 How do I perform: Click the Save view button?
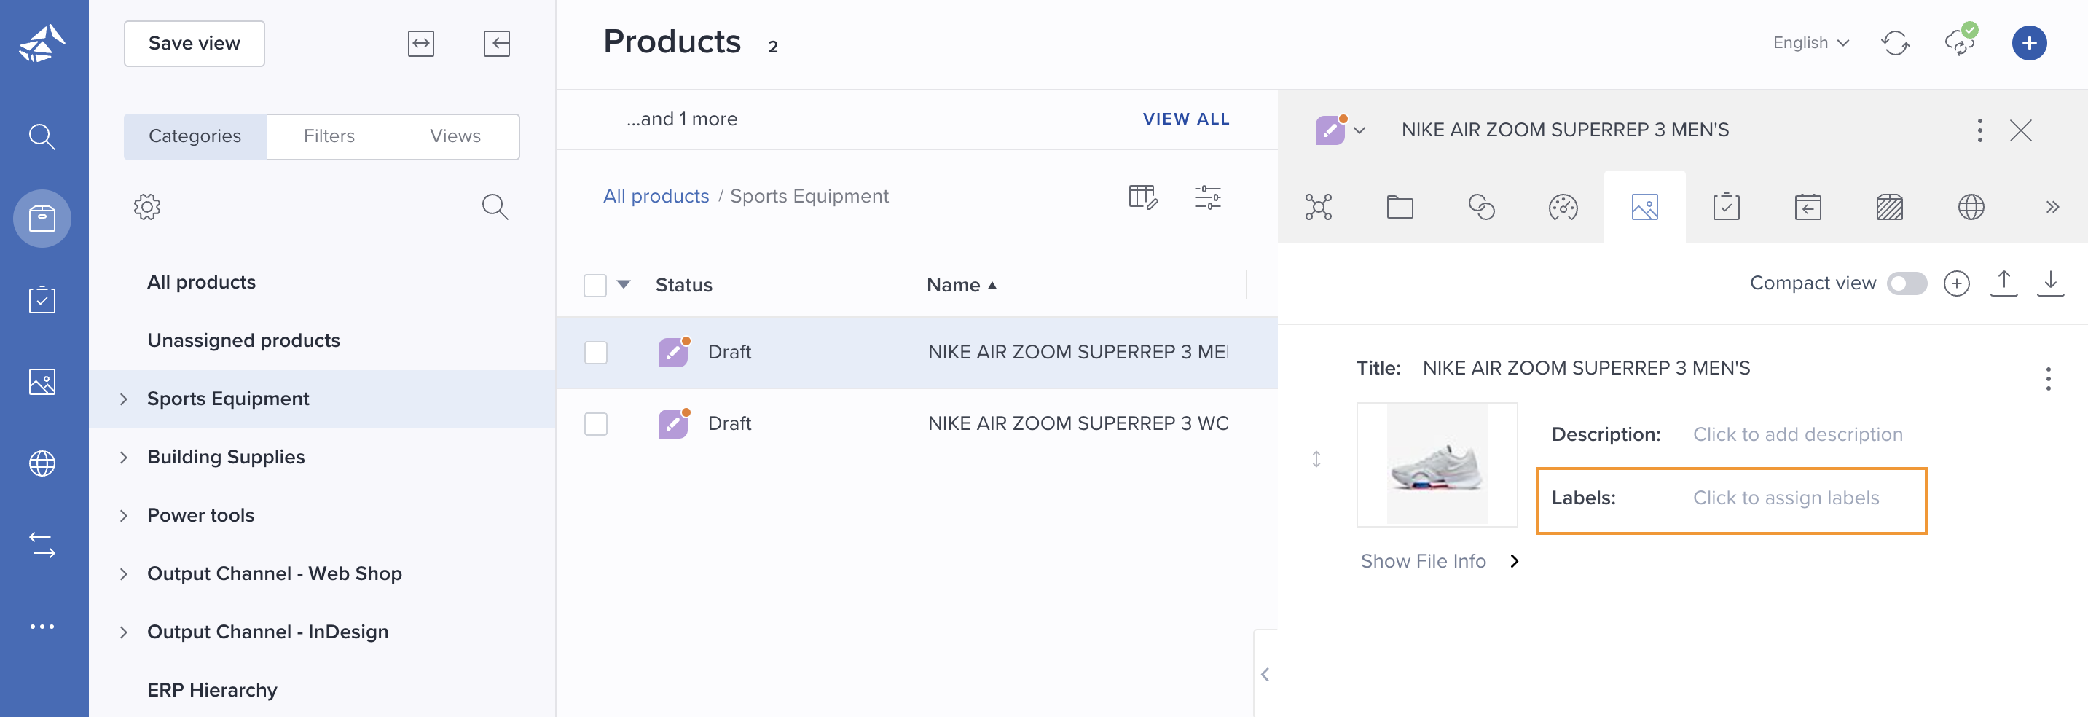(195, 44)
